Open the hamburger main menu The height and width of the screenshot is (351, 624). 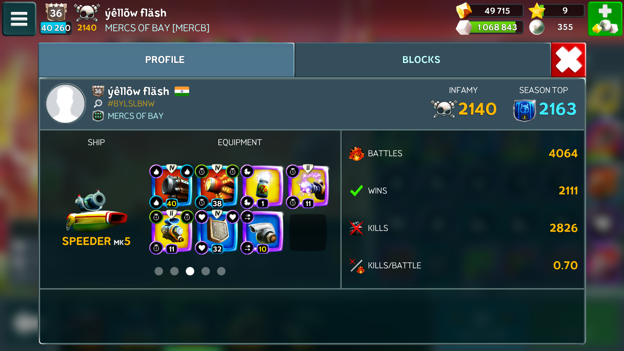19,19
